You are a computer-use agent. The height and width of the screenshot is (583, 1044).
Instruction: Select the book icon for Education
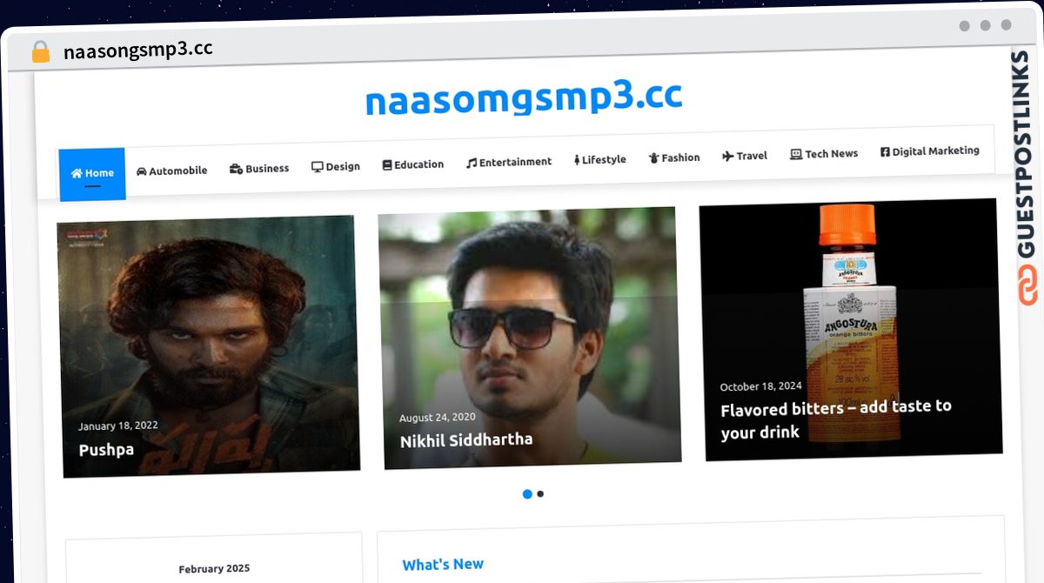tap(387, 165)
